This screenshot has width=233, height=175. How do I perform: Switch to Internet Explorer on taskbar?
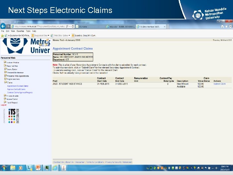pyautogui.click(x=55, y=168)
